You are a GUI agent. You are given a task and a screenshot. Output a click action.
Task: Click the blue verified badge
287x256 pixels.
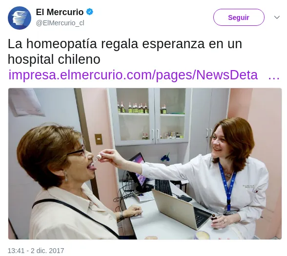point(89,12)
